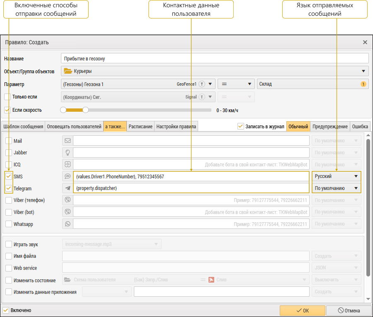Click the Название input field
373x317 pixels.
(x=215, y=58)
